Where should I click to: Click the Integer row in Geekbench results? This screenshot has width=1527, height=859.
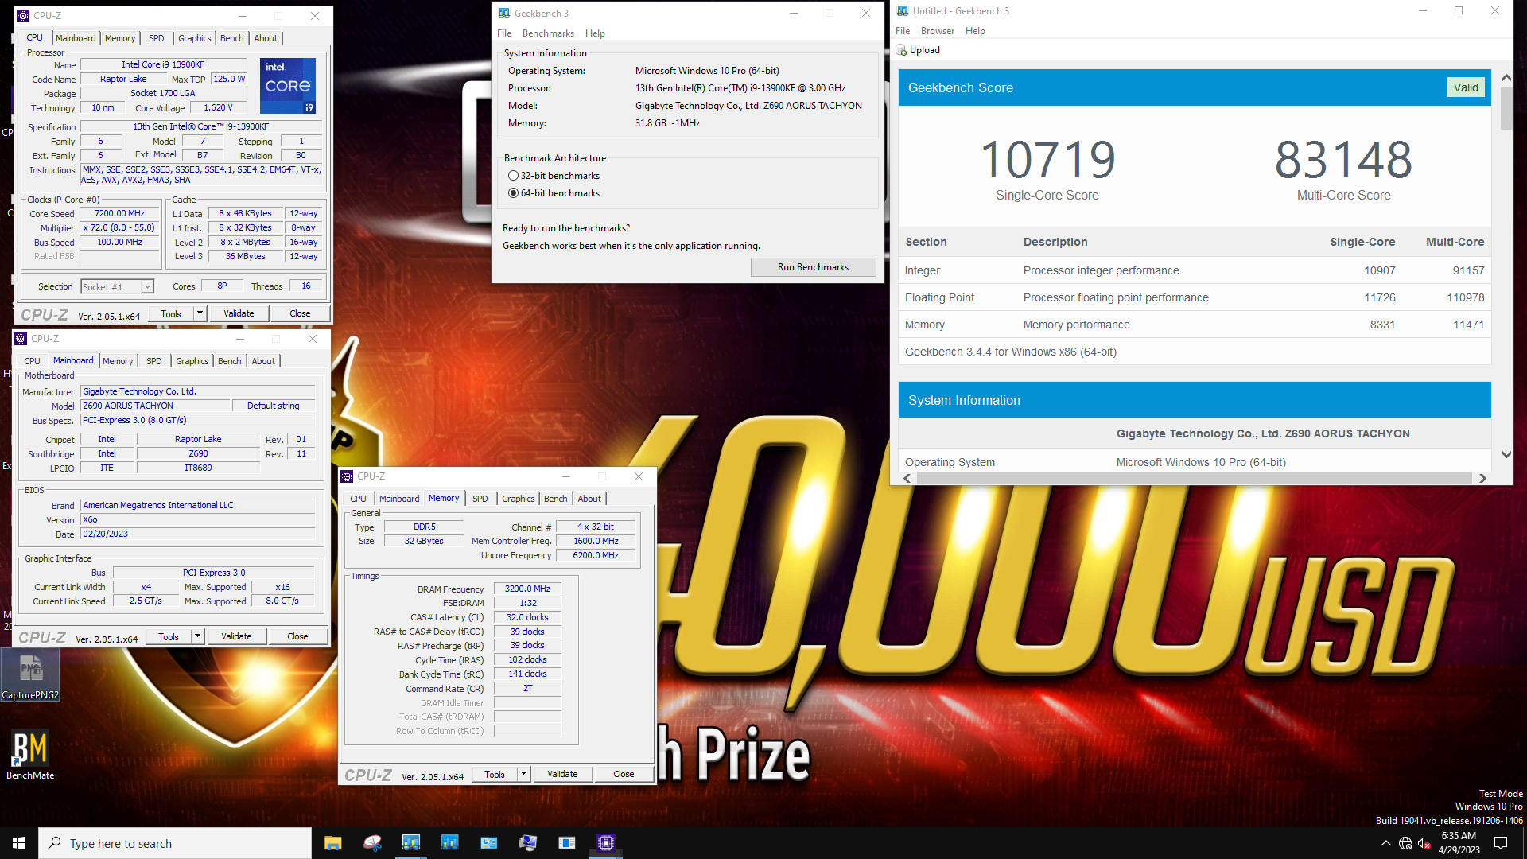(1195, 270)
